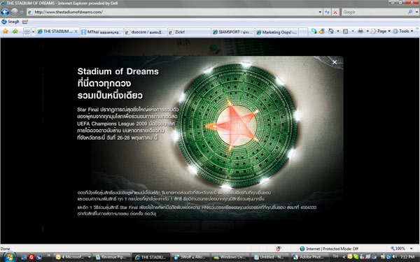Switch to the SIAMSPORT tab
Screen dimensions: 420x262
click(233, 32)
